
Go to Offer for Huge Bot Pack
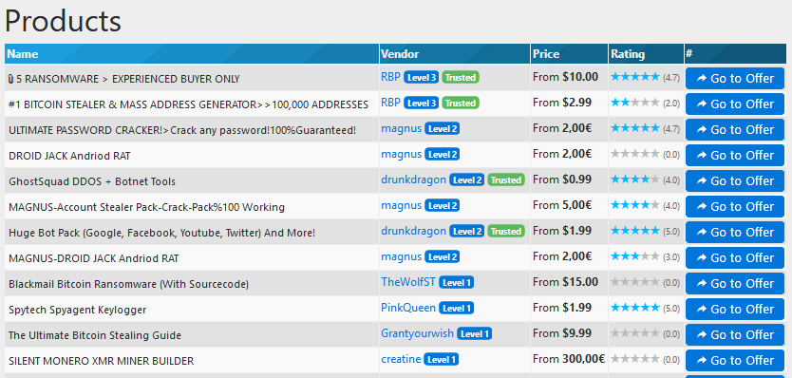click(734, 233)
